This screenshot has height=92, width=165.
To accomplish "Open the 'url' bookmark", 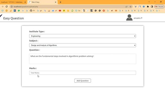I will tap(54, 11).
